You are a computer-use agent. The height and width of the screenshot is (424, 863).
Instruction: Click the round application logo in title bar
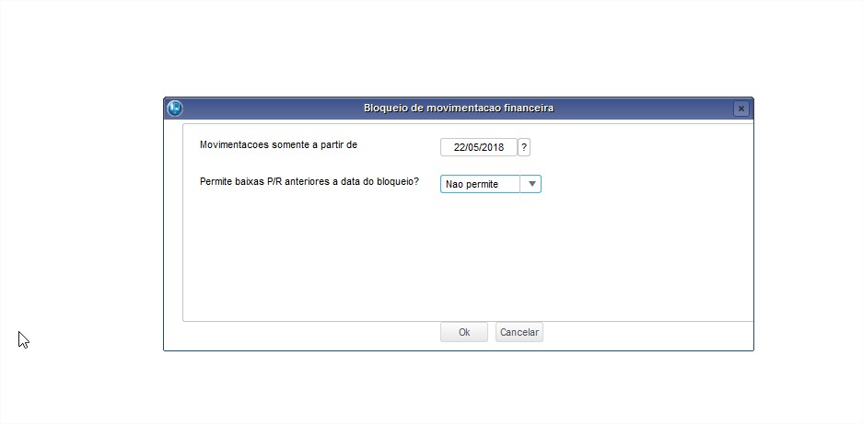(175, 109)
